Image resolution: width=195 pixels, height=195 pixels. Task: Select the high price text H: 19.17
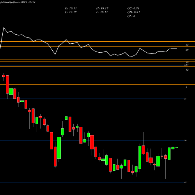tap(102, 9)
